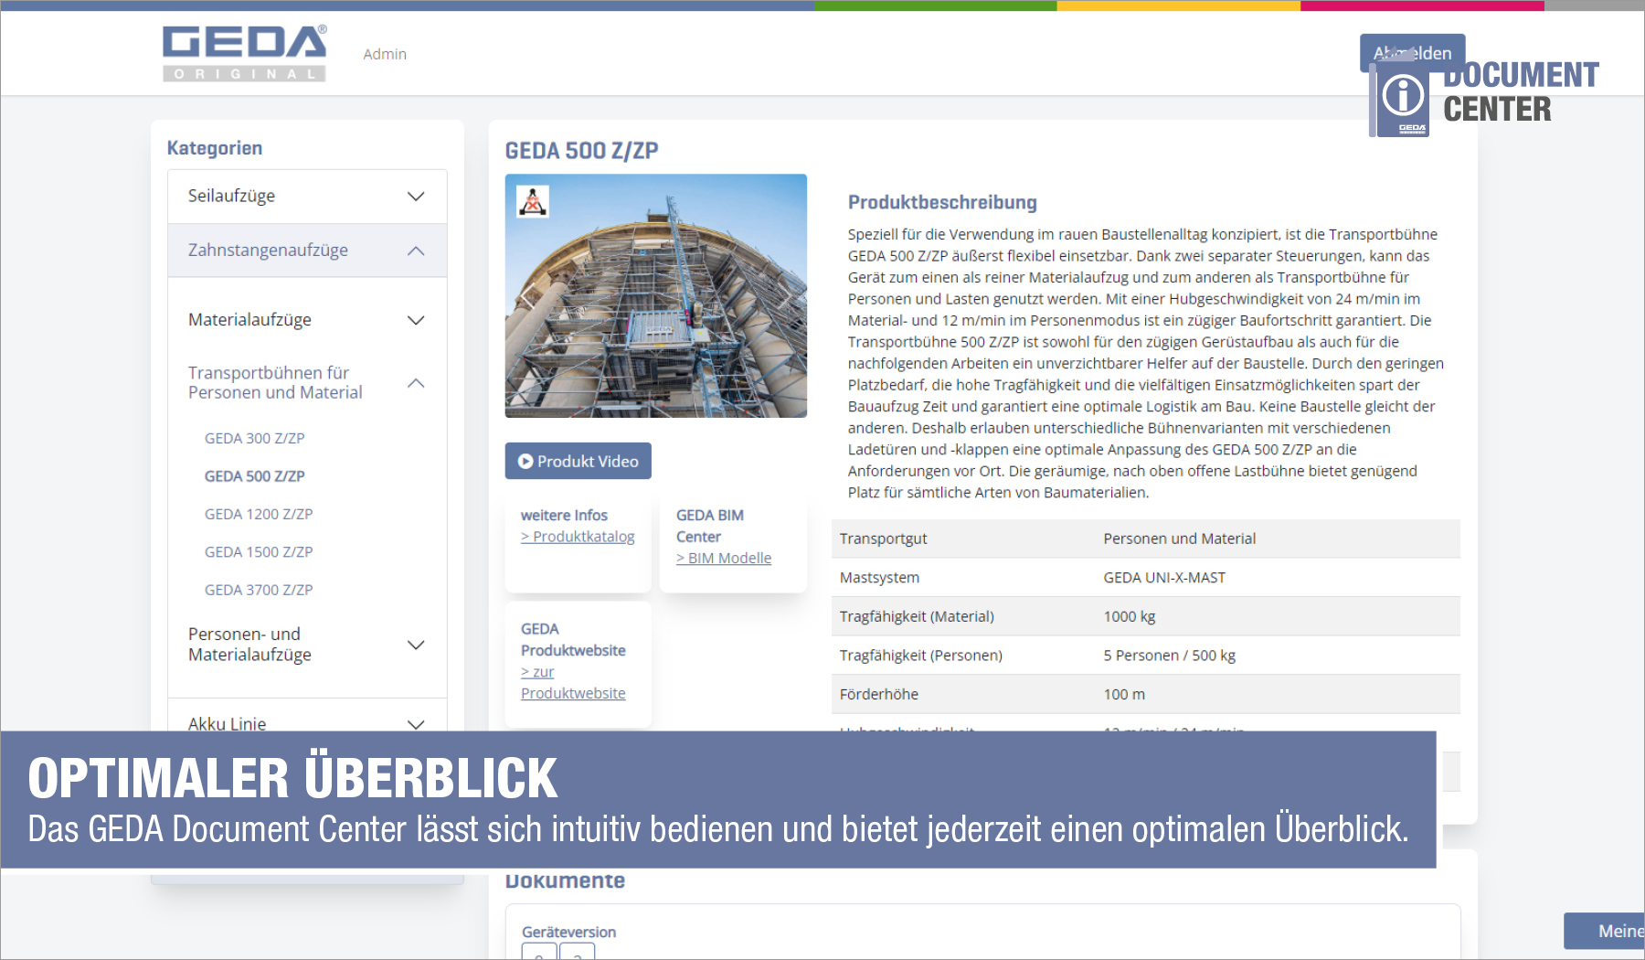This screenshot has height=960, width=1645.
Task: Select Transportbühnen für Personen und Material label
Action: [x=275, y=382]
